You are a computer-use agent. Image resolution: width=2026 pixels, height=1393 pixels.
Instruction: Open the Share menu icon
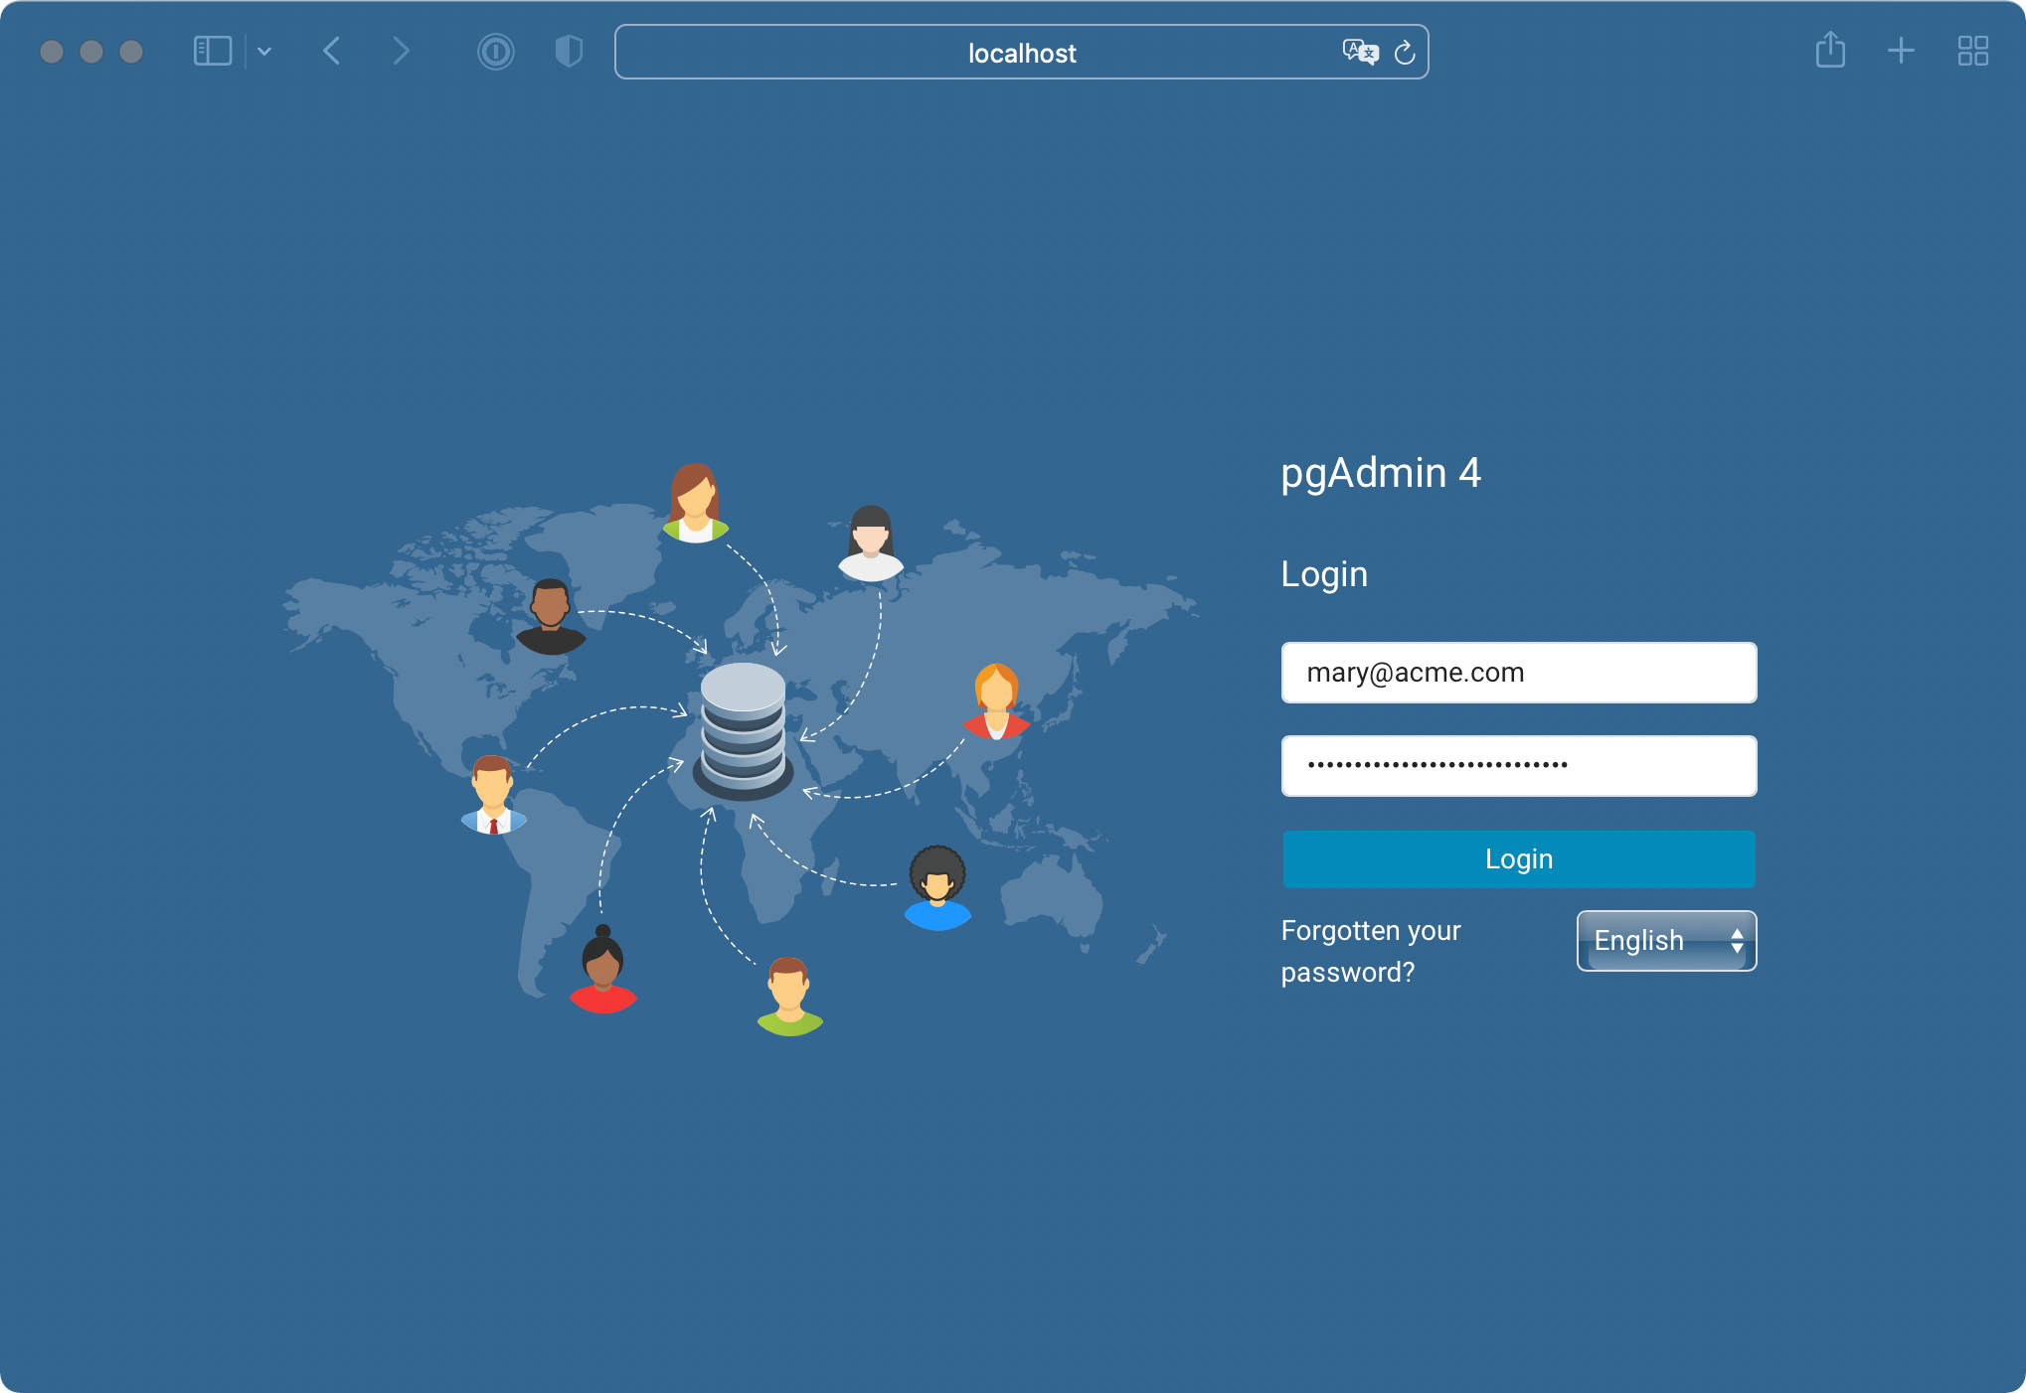pyautogui.click(x=1830, y=51)
